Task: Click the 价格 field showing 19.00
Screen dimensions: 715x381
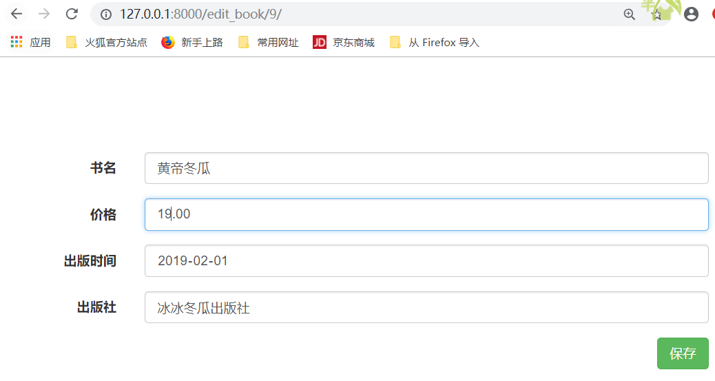Action: 426,214
